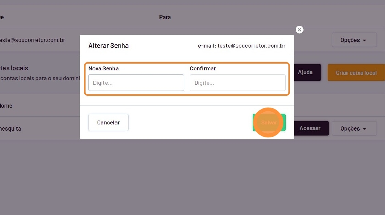
Task: Open Opções dropdown in the teste@soucorretor.com.br row
Action: (x=354, y=40)
